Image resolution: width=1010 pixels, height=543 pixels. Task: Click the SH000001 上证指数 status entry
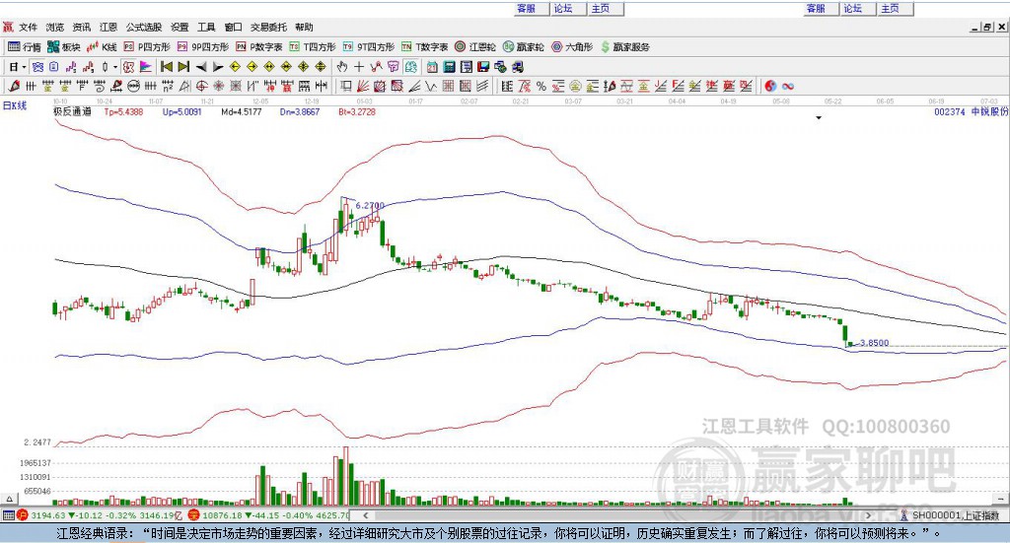950,515
